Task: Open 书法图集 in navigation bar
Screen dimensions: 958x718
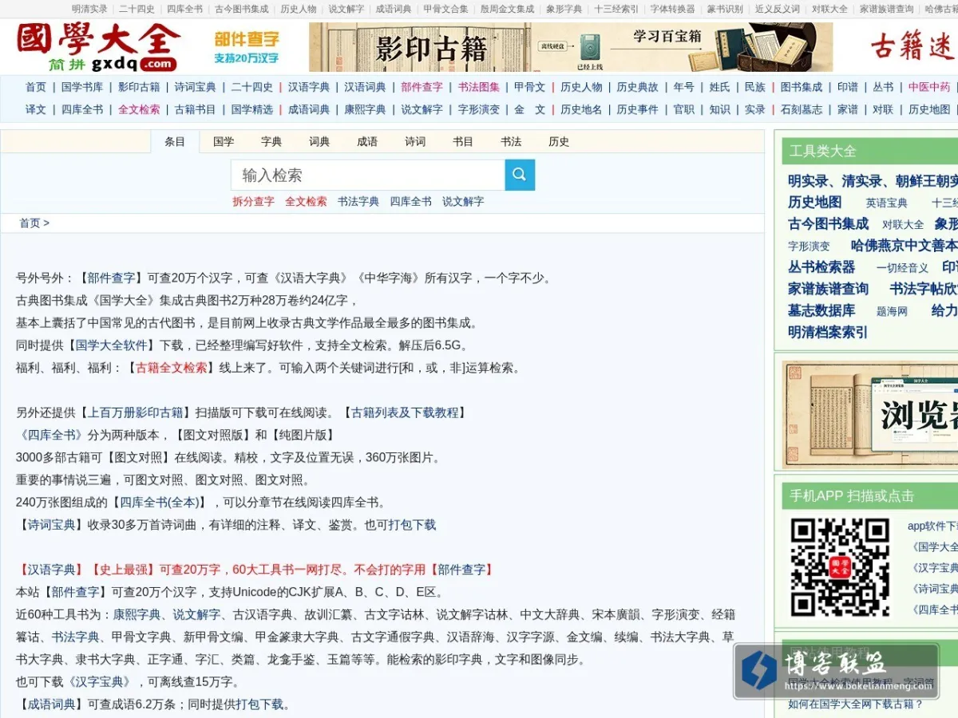Action: 479,87
